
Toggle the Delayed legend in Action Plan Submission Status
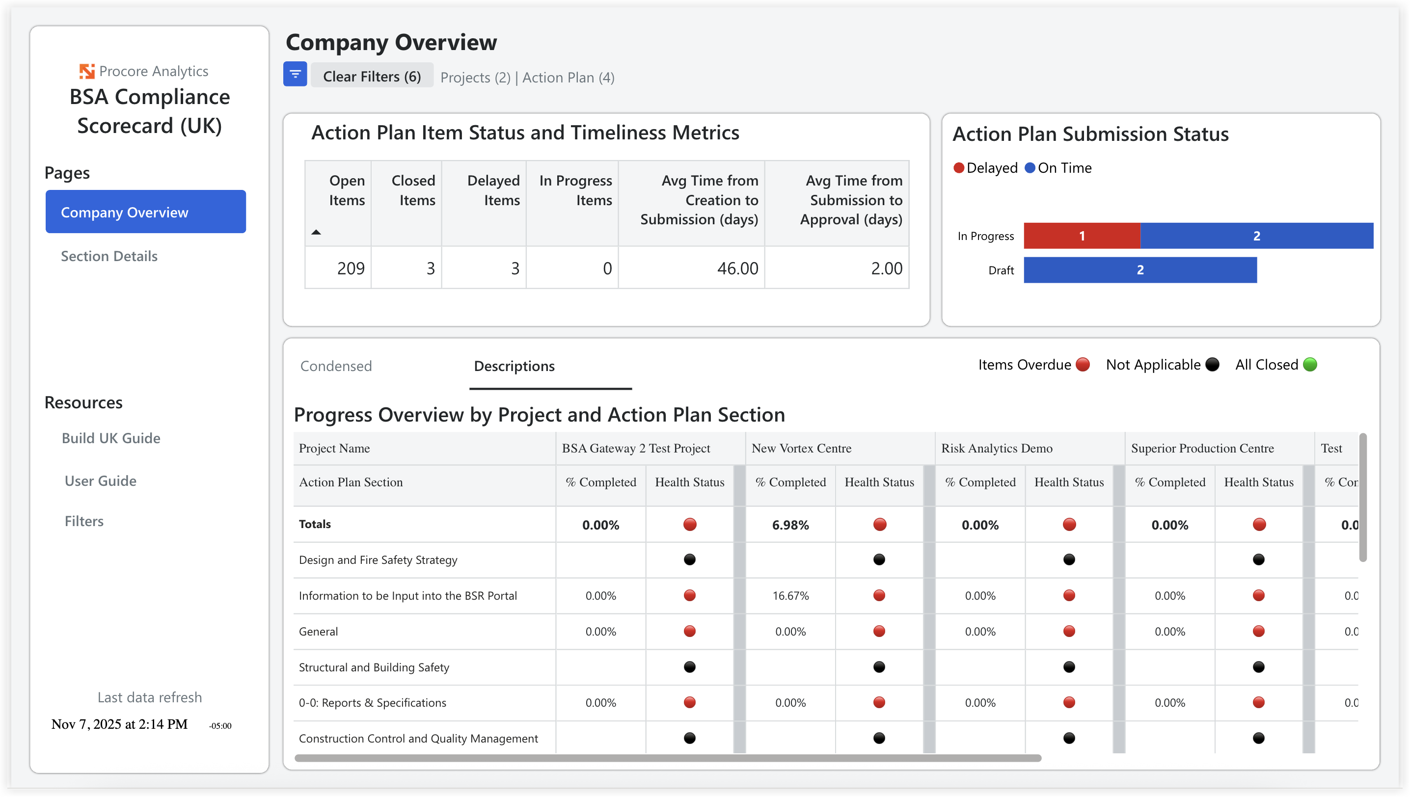coord(985,168)
